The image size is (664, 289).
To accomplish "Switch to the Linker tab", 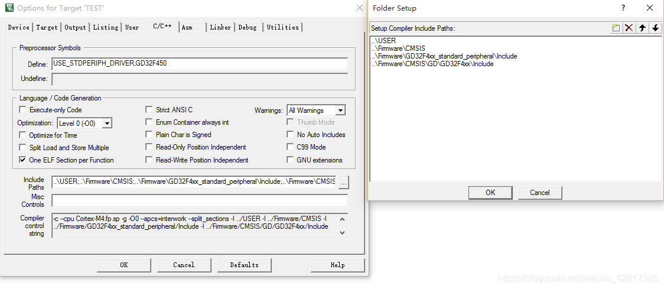I will coord(220,27).
